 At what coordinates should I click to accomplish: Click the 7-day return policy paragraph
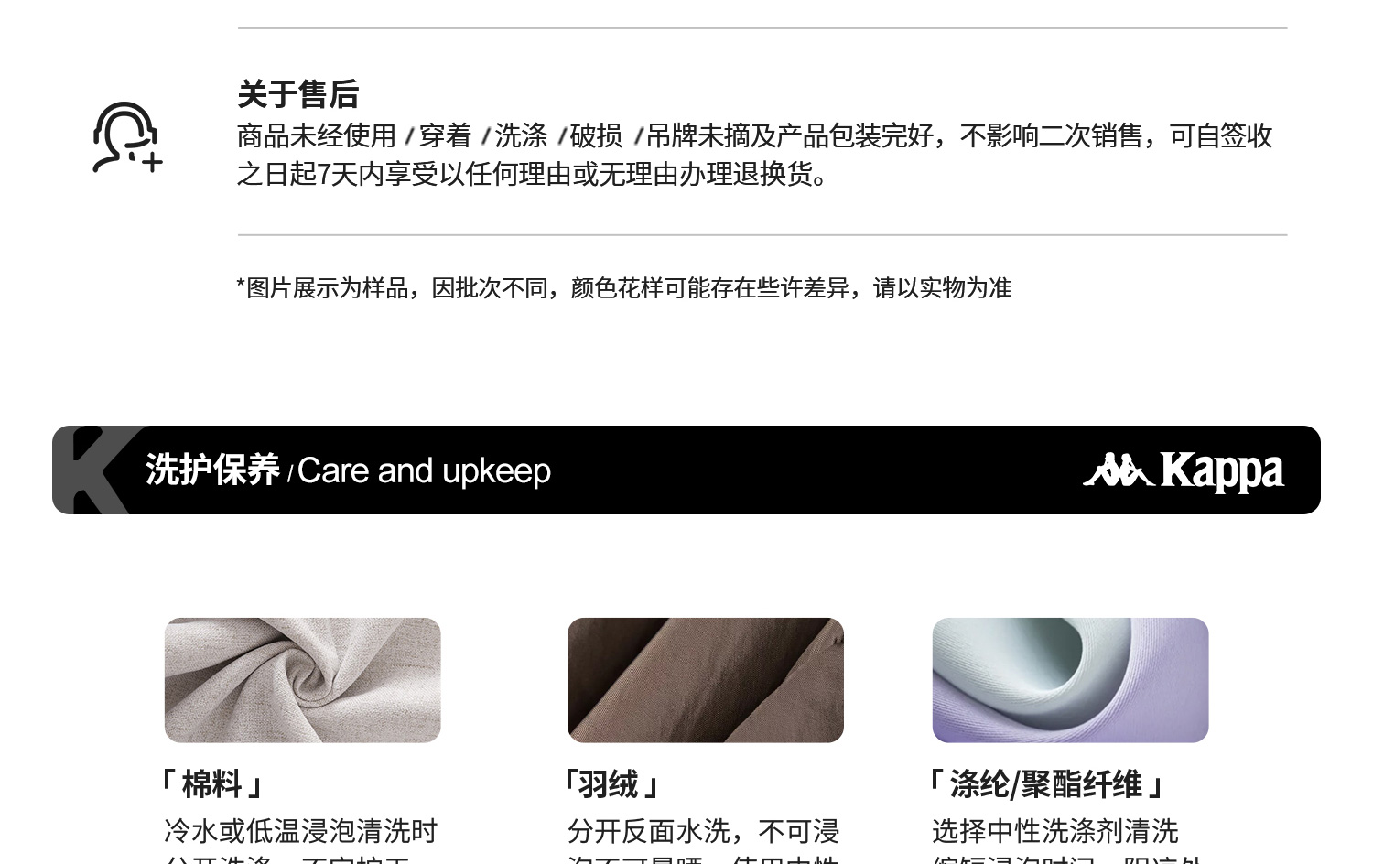[x=755, y=155]
